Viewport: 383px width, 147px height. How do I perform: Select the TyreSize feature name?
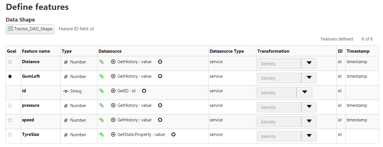pos(31,134)
